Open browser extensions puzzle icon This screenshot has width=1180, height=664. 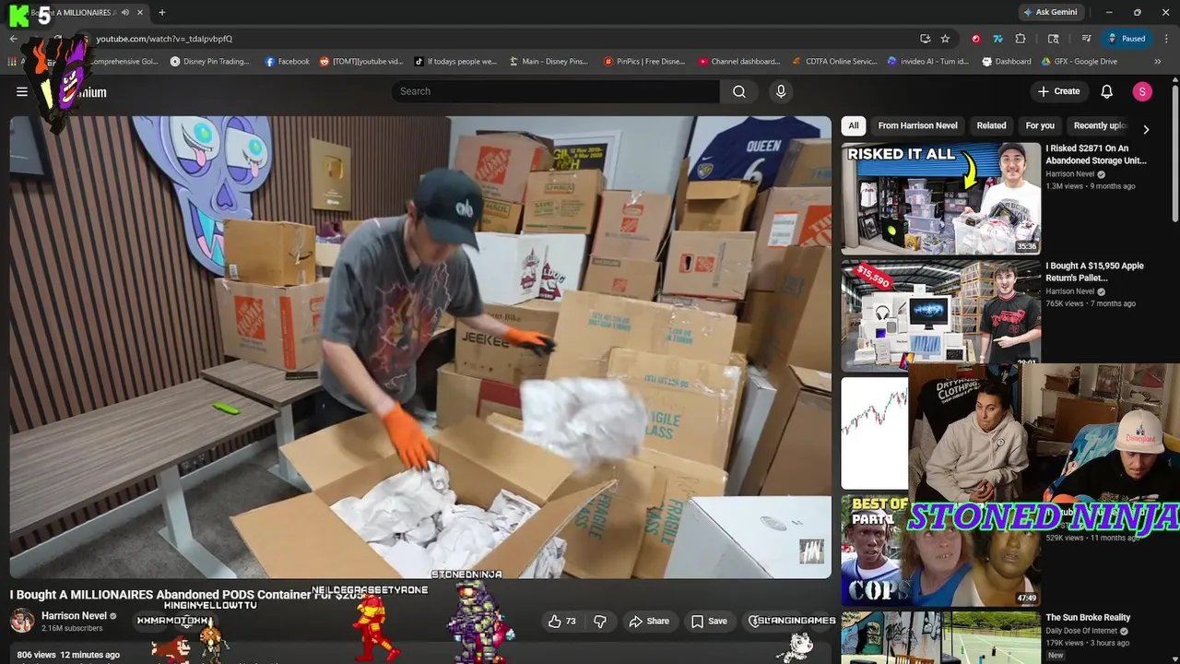click(x=1021, y=39)
